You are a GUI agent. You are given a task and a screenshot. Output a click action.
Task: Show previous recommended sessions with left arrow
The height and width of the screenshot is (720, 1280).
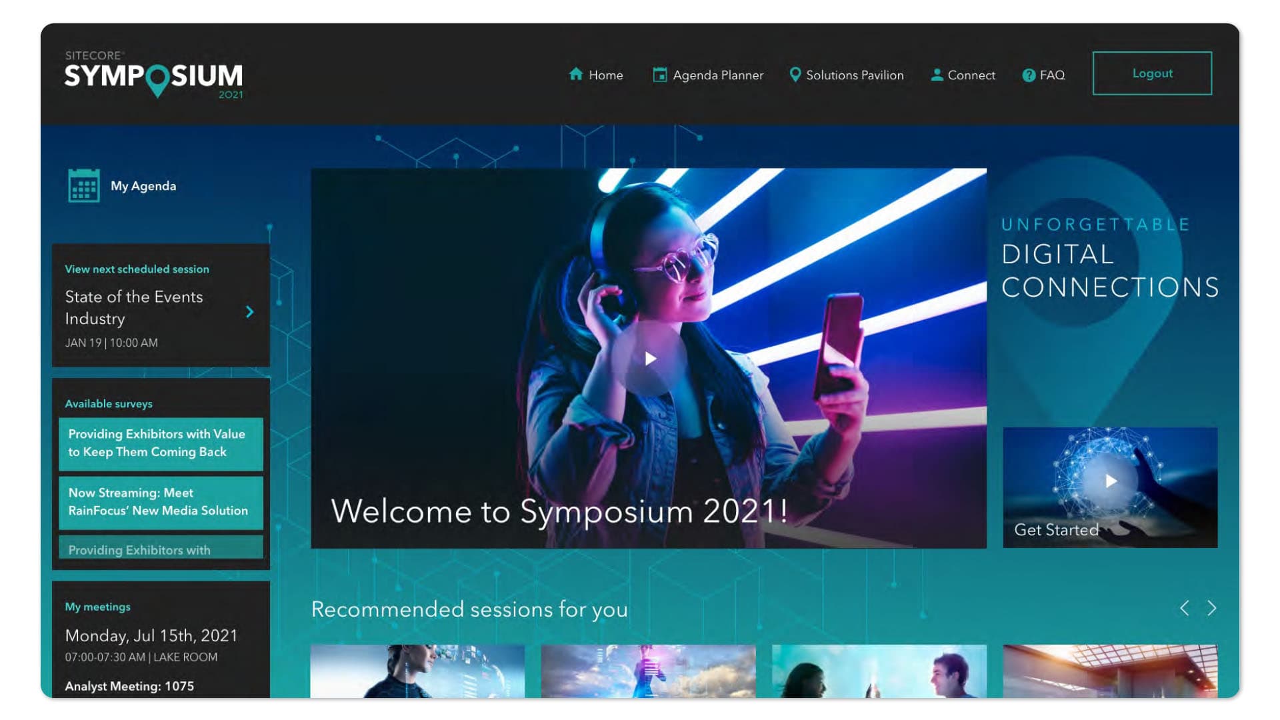(1184, 608)
